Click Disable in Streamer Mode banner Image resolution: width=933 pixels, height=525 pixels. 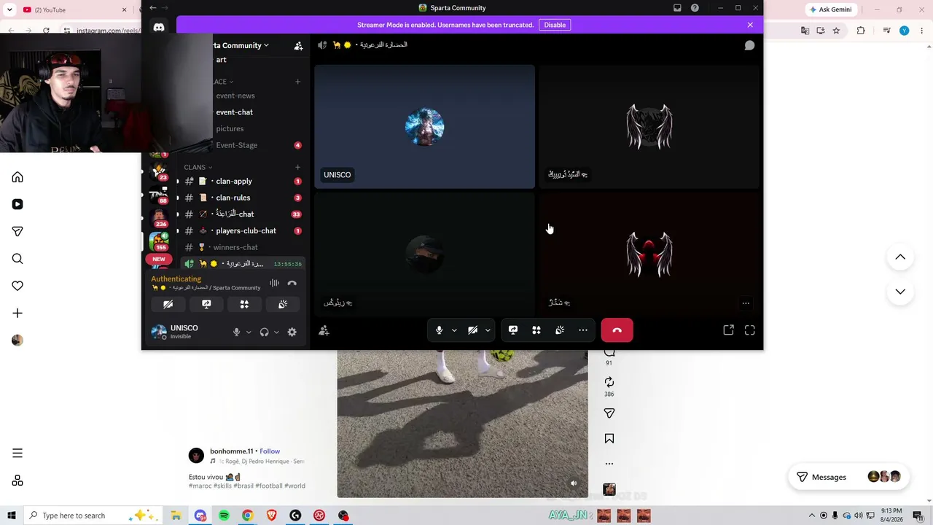(555, 25)
